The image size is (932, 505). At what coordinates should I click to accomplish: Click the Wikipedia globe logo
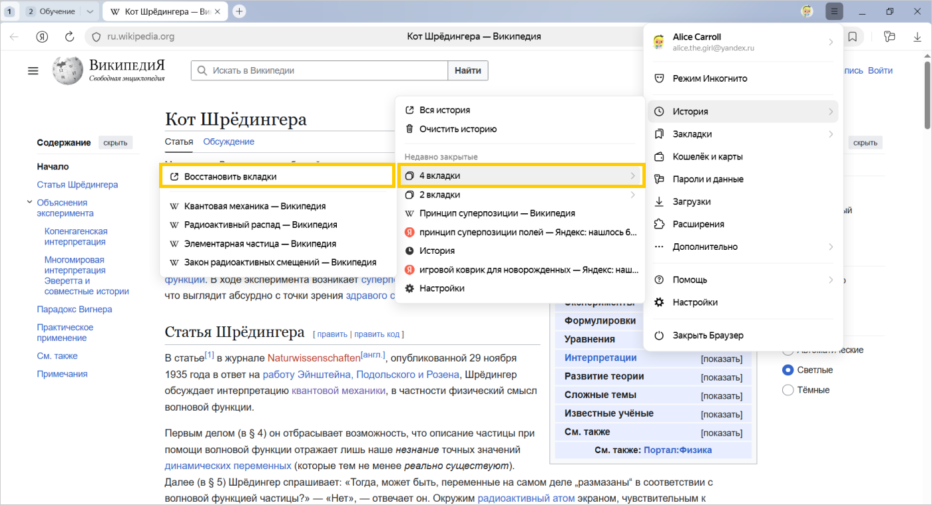tap(69, 72)
